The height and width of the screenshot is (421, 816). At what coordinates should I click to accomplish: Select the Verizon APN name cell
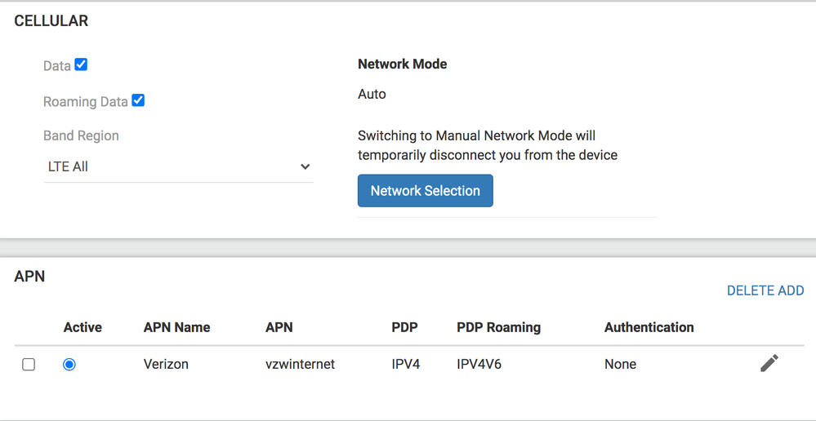[x=166, y=365]
